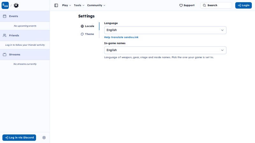Click the Friends people icon
This screenshot has height=143, width=255.
4,35
